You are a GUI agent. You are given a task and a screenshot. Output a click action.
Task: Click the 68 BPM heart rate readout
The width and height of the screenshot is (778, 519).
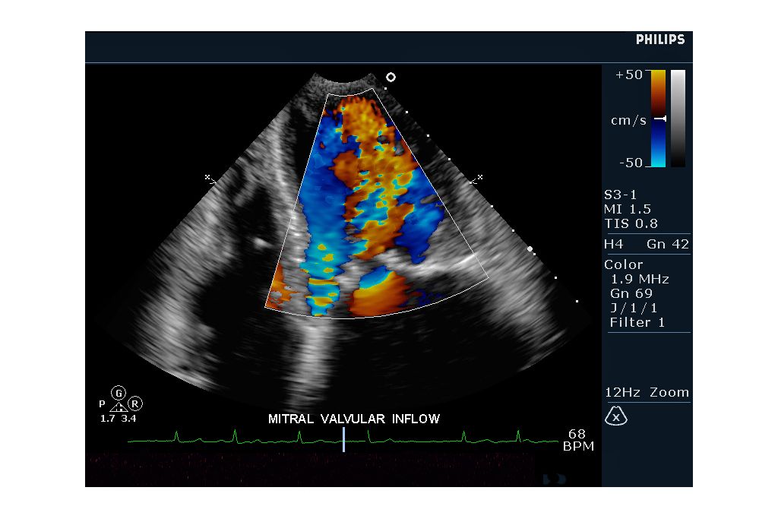pyautogui.click(x=577, y=440)
